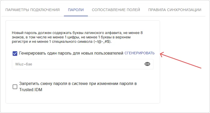
Task: Click the СГЕНЕРИРОВАТЬ button
Action: tap(140, 53)
